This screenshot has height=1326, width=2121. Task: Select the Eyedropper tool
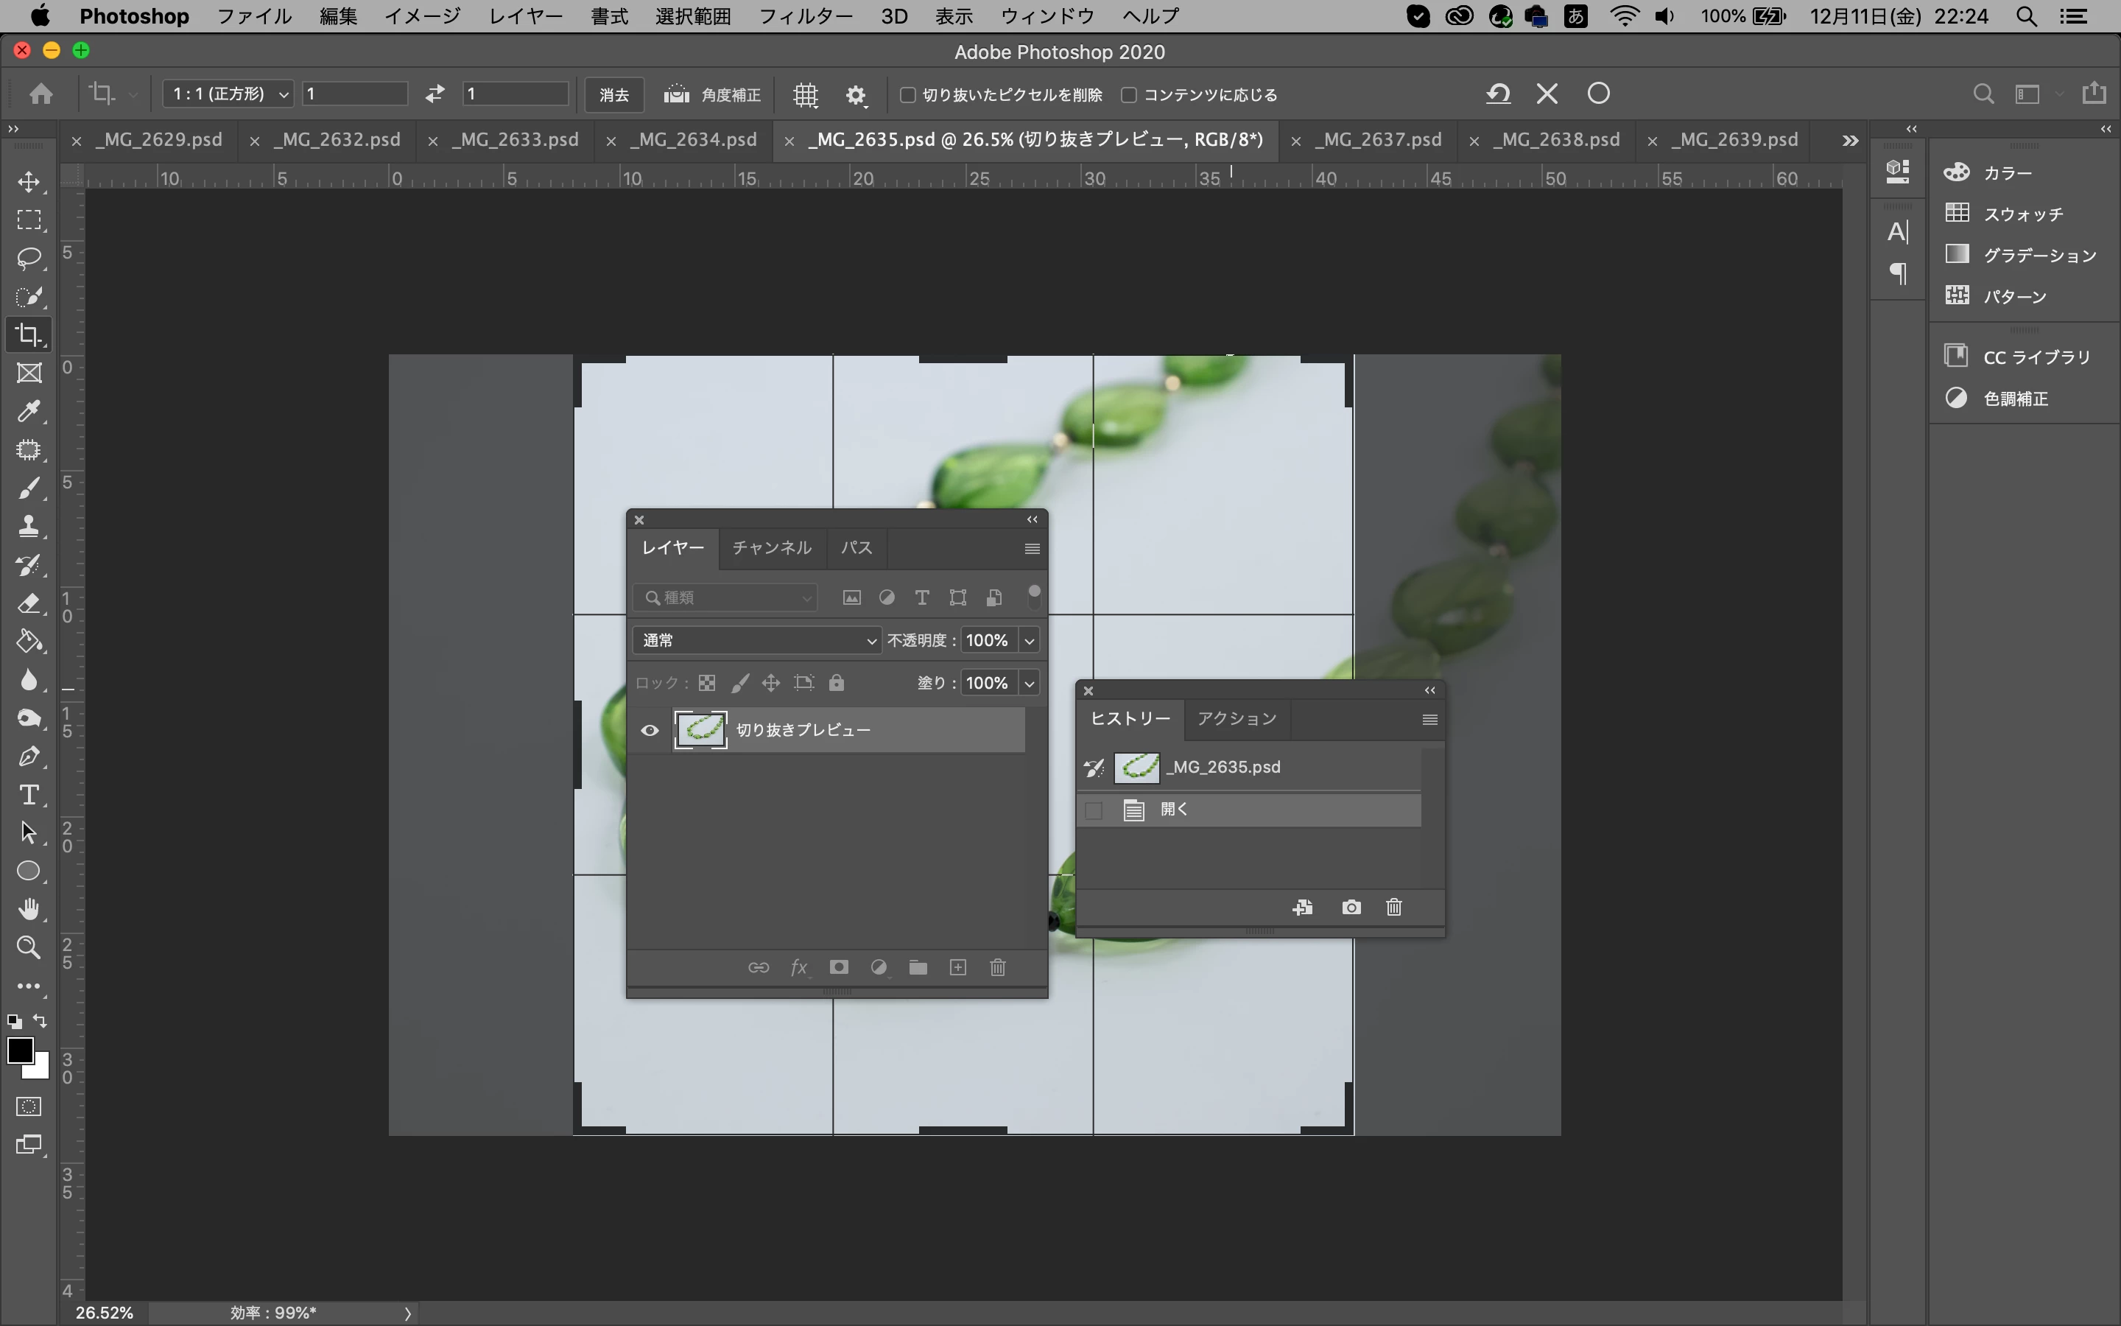coord(29,411)
